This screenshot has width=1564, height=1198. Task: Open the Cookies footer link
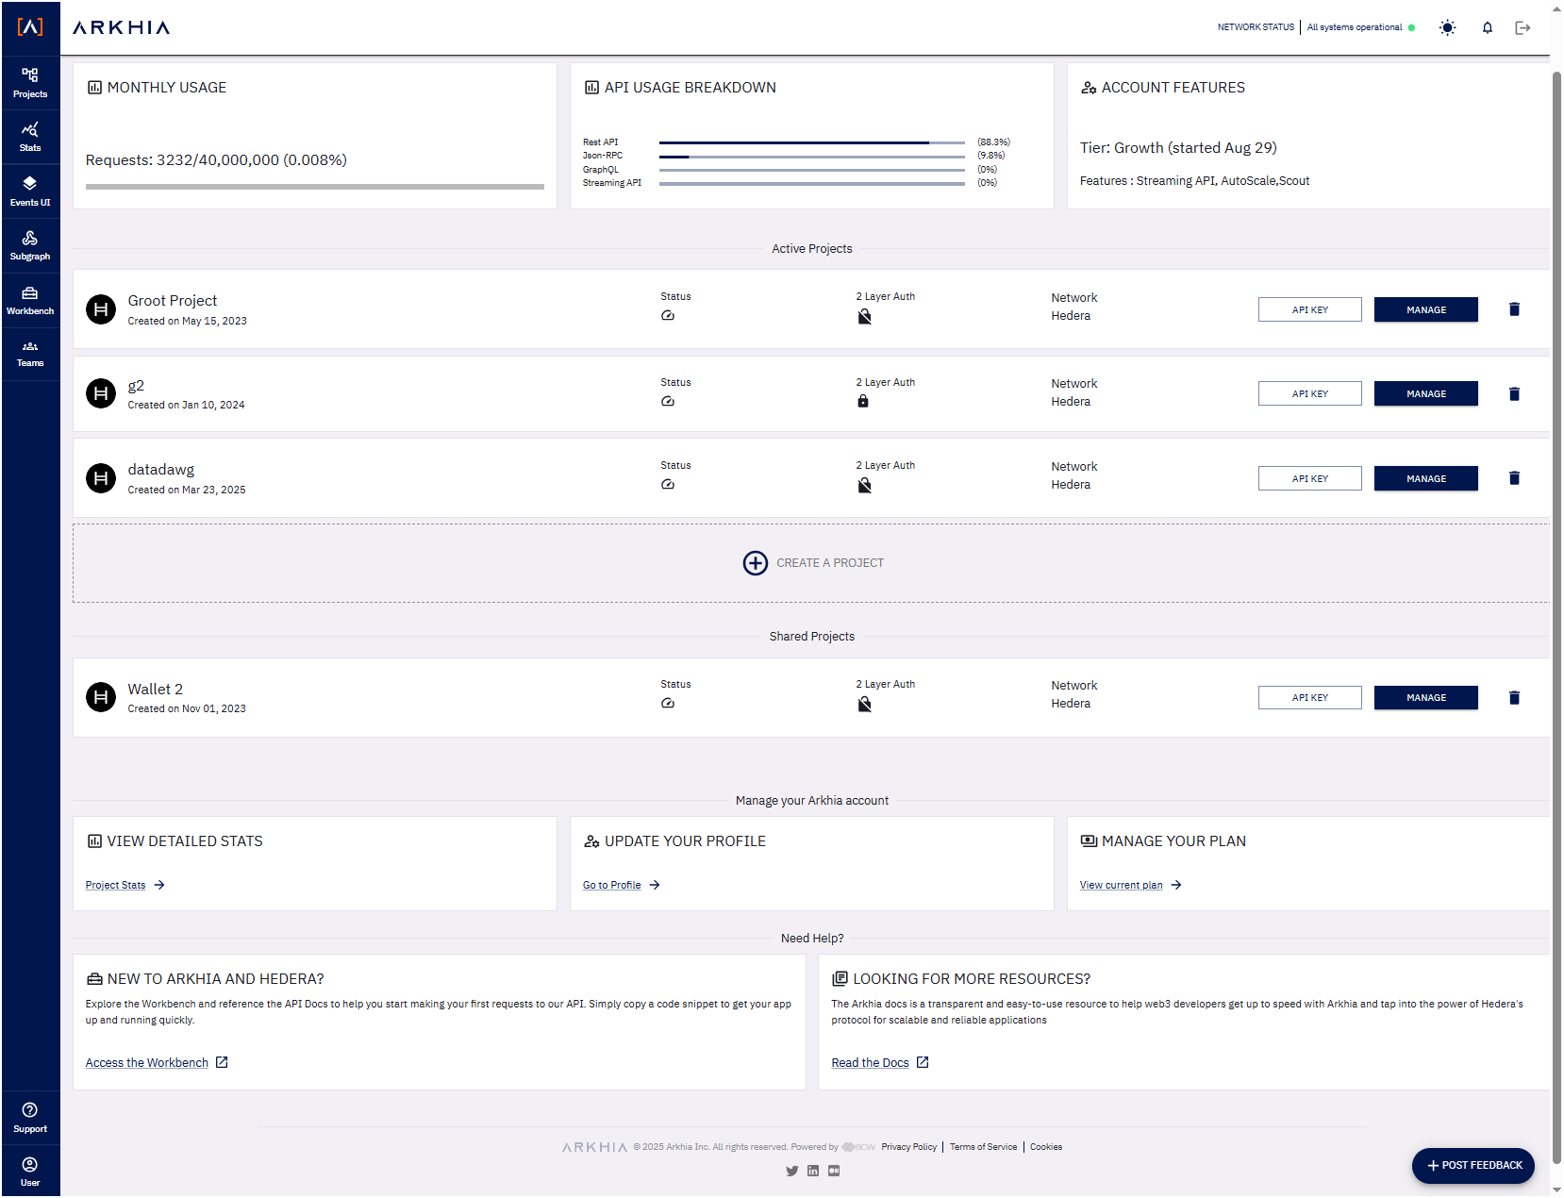[1045, 1147]
